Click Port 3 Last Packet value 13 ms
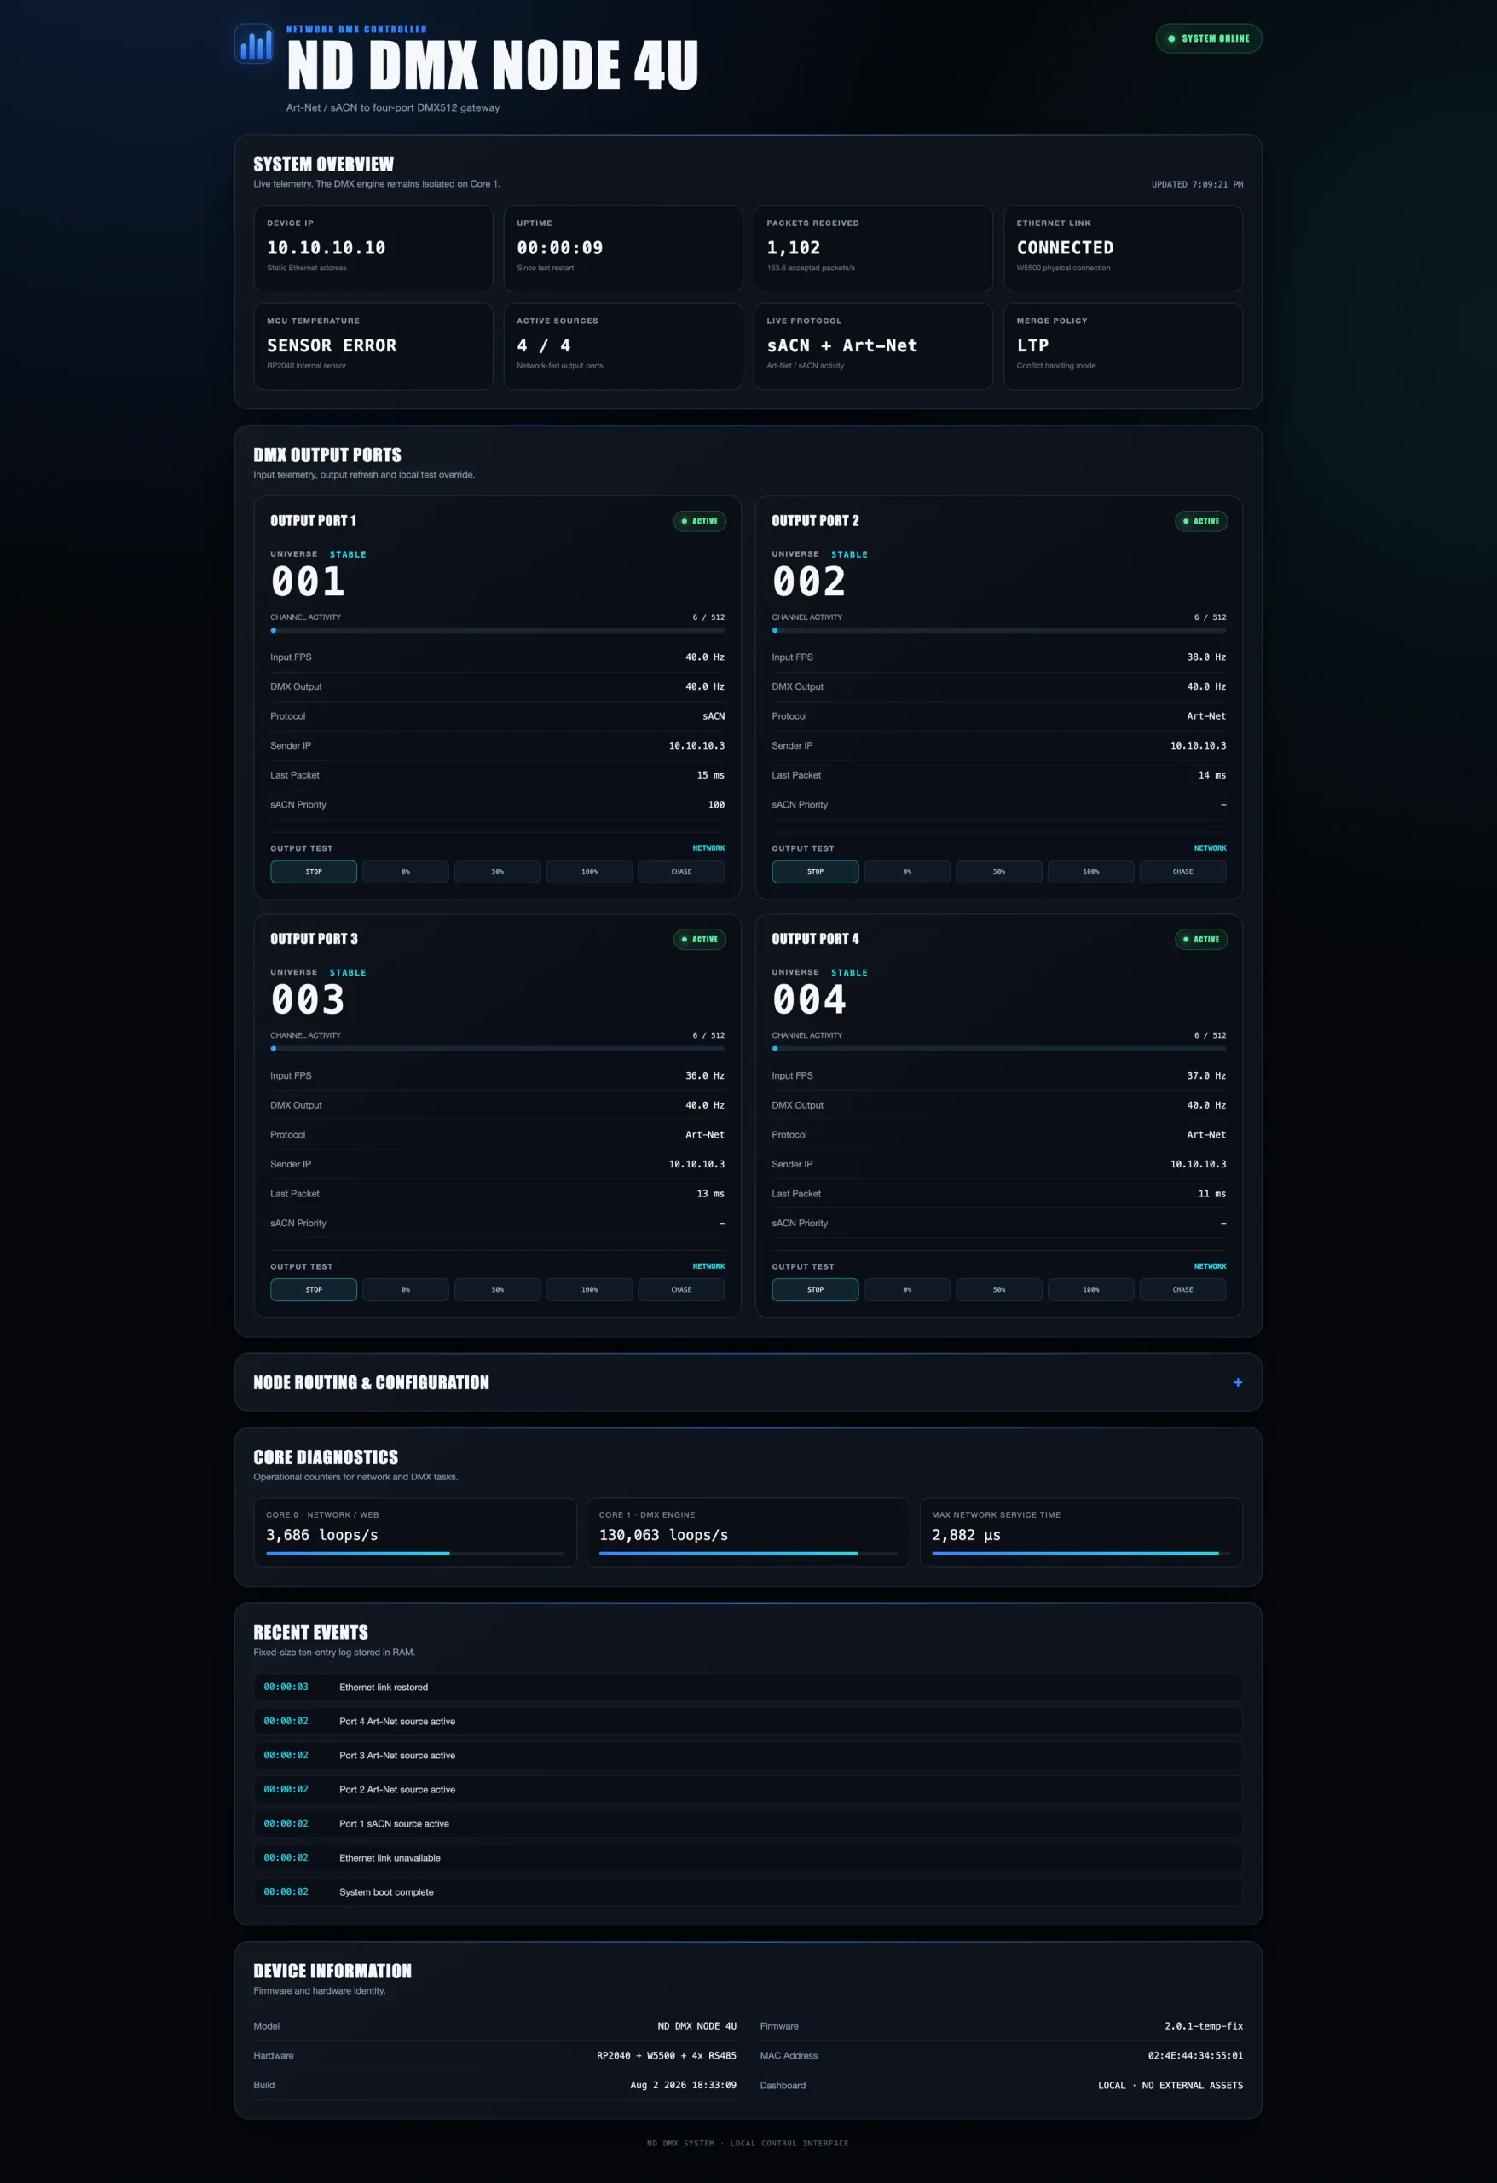 coord(710,1194)
